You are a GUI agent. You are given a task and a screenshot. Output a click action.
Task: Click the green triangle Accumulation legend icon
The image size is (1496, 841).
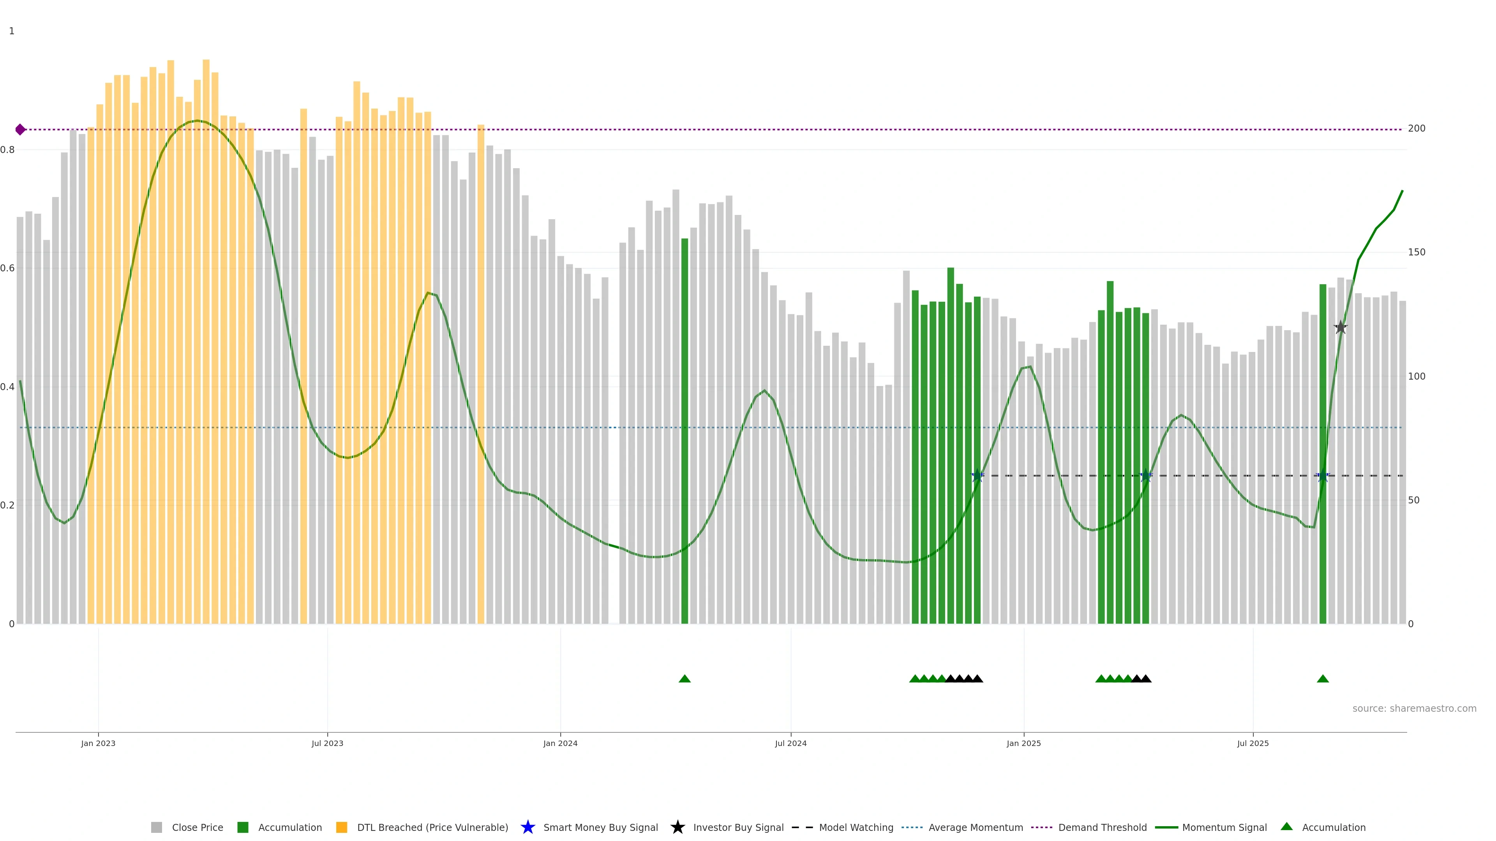[1287, 827]
